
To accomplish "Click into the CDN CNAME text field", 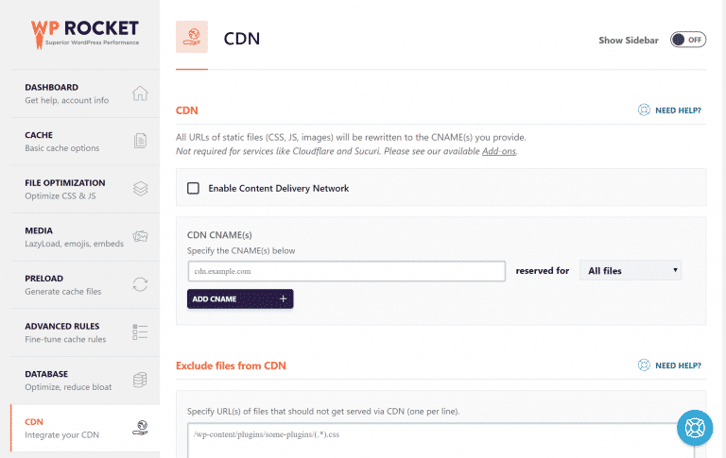I will pos(346,271).
